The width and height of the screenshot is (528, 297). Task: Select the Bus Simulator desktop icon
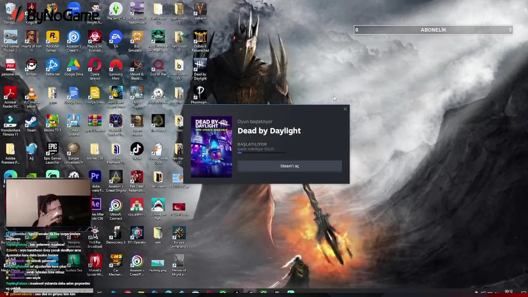click(x=137, y=42)
